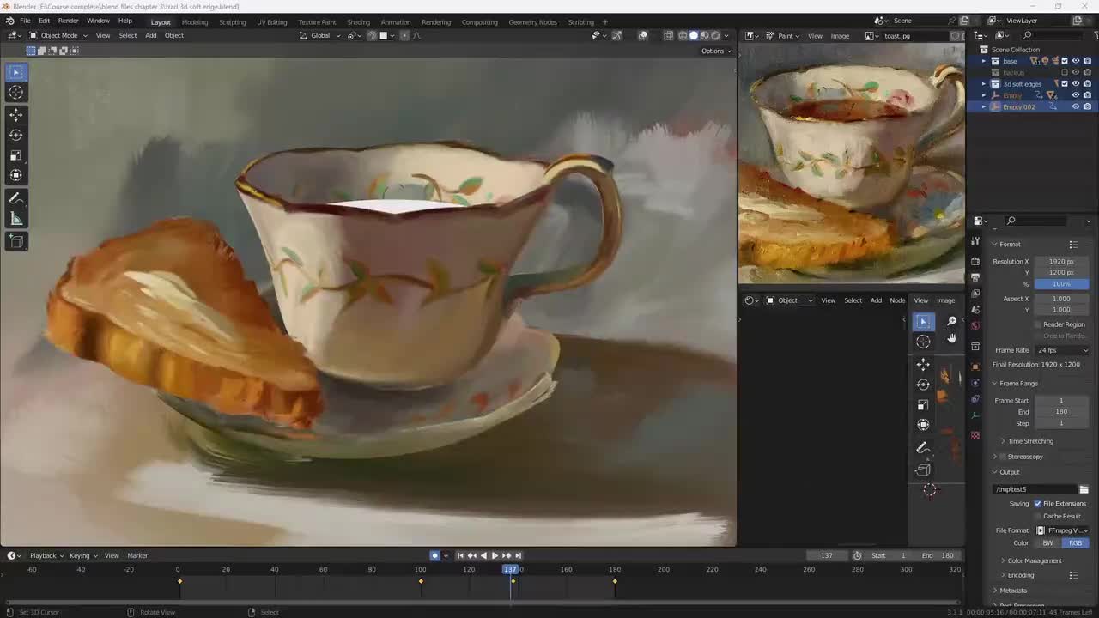
Task: Click the current frame 137 playhead marker
Action: pos(511,569)
